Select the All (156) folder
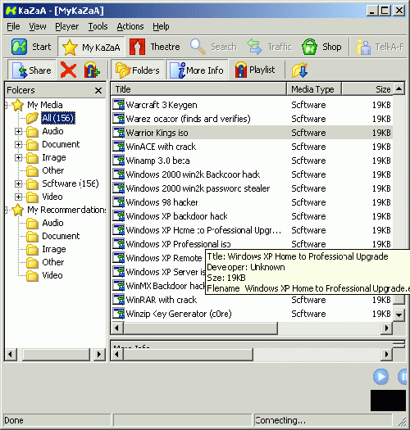Viewport: 410px width, 430px height. click(58, 118)
